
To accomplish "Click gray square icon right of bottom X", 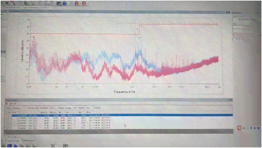I will click(65, 146).
